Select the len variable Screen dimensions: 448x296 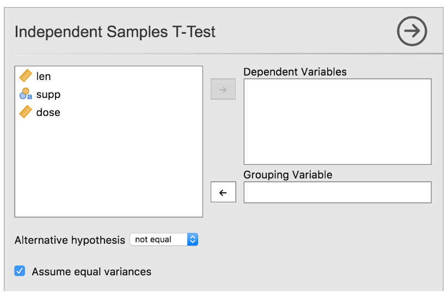click(x=108, y=76)
